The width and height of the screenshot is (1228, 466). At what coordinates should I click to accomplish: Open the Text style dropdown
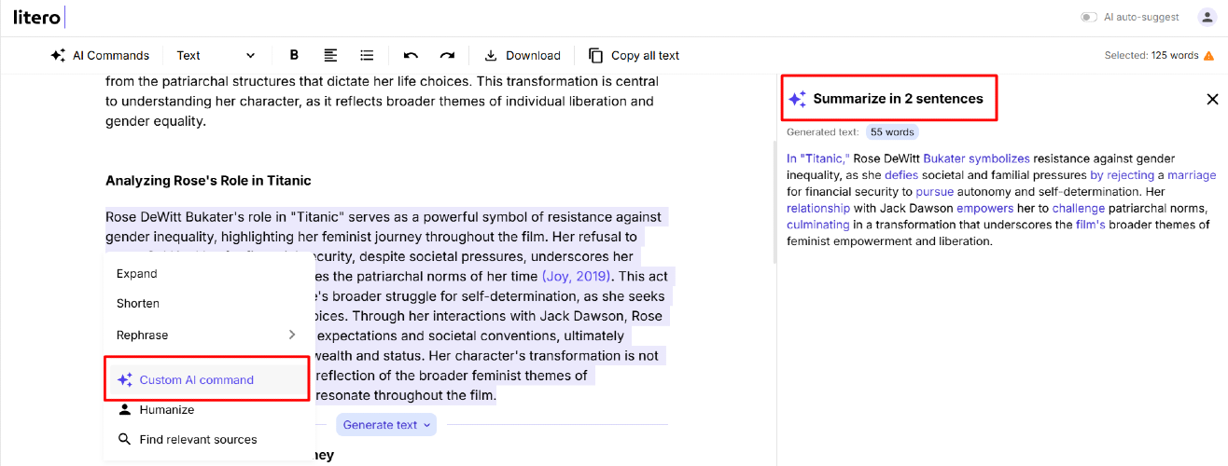pos(216,55)
